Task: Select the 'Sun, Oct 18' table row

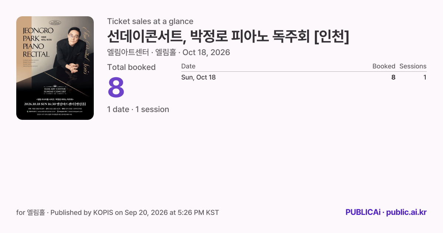Action: pyautogui.click(x=304, y=77)
